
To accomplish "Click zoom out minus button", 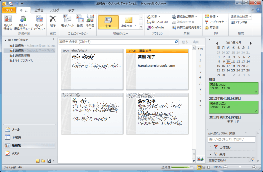I will [x=226, y=167].
